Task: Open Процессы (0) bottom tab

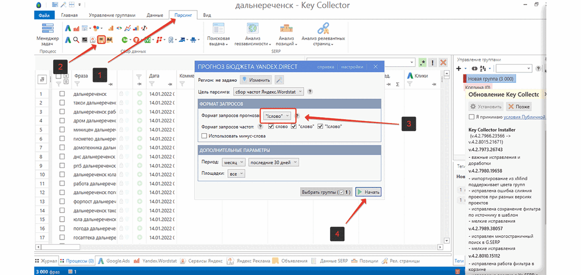Action: (77, 260)
